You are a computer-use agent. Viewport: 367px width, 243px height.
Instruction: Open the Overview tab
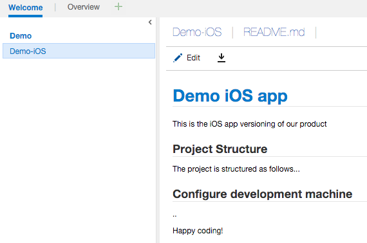click(84, 7)
